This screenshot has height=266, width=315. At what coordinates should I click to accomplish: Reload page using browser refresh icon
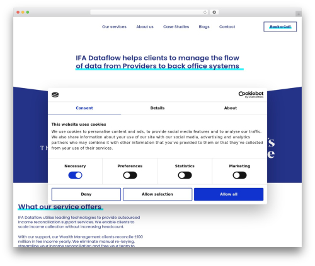tap(205, 12)
